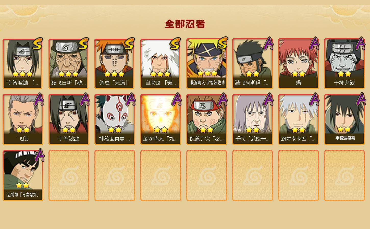This screenshot has height=229, width=370.
Task: Select the 自来也 ninja card
Action: (161, 64)
